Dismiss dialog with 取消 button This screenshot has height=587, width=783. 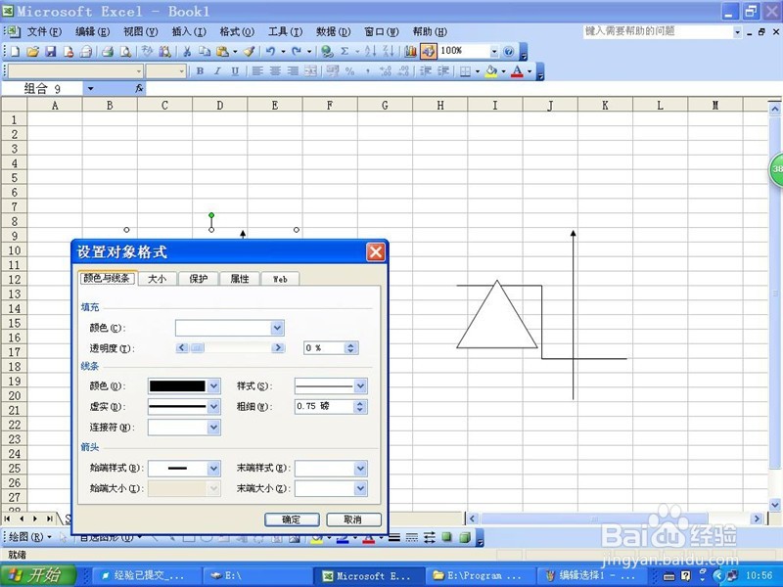[353, 519]
